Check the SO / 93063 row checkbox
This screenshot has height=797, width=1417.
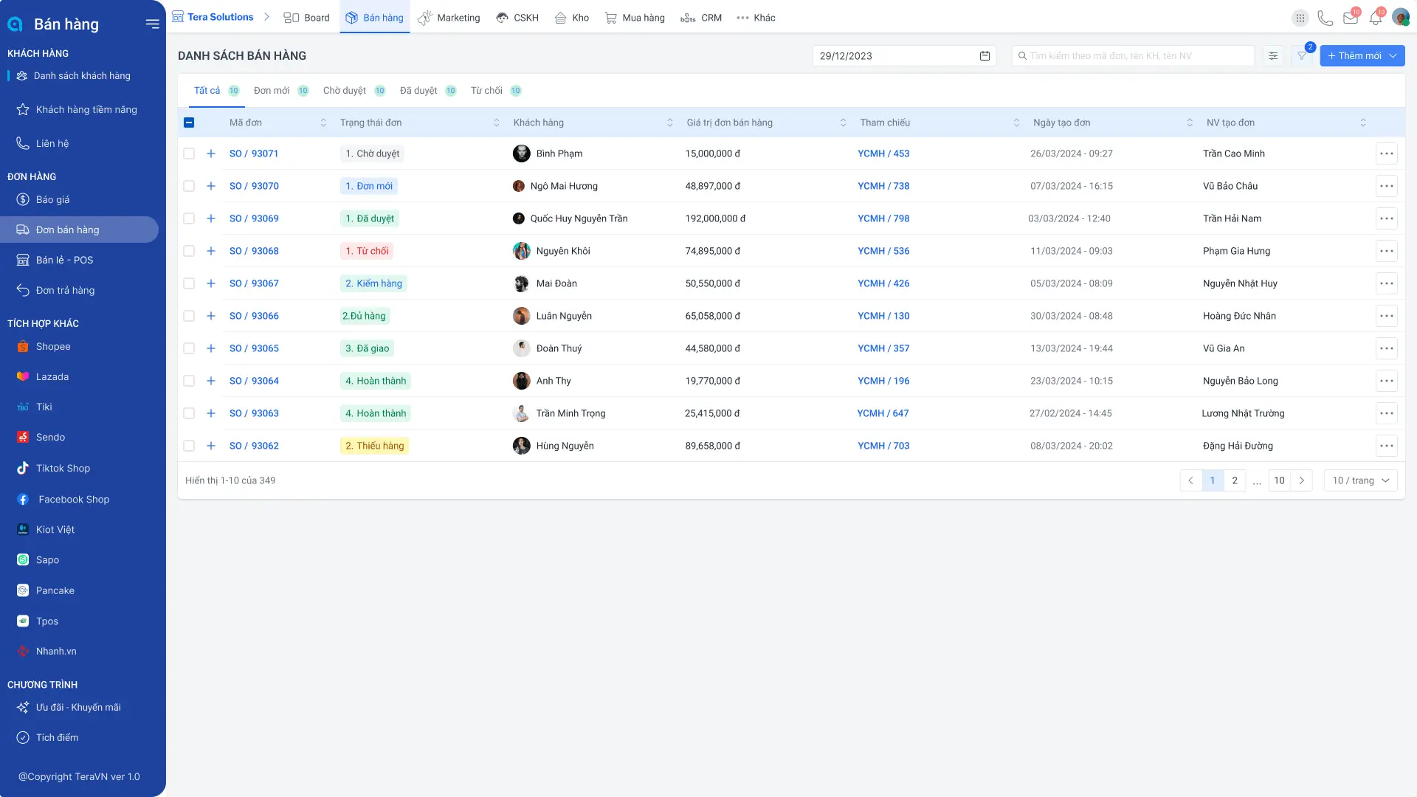[189, 413]
